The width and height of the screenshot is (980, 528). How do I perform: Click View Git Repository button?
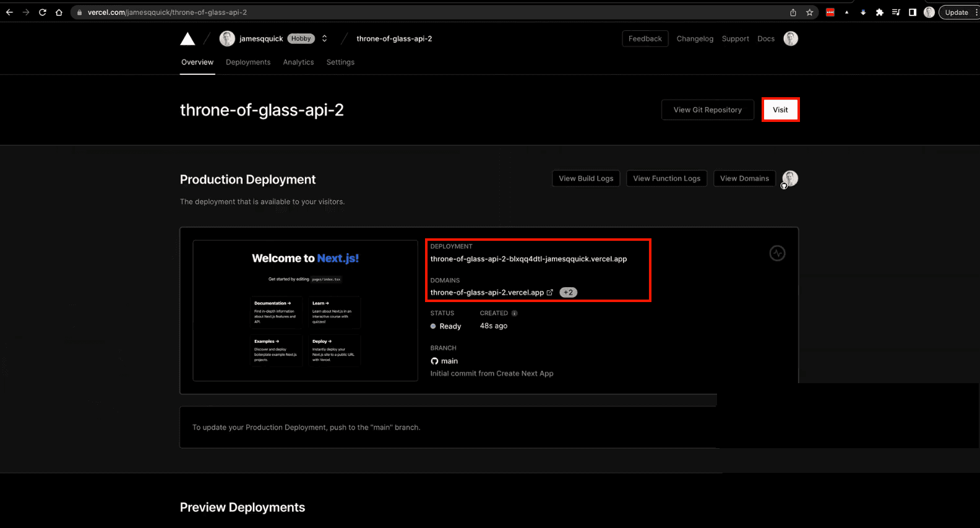pos(708,110)
